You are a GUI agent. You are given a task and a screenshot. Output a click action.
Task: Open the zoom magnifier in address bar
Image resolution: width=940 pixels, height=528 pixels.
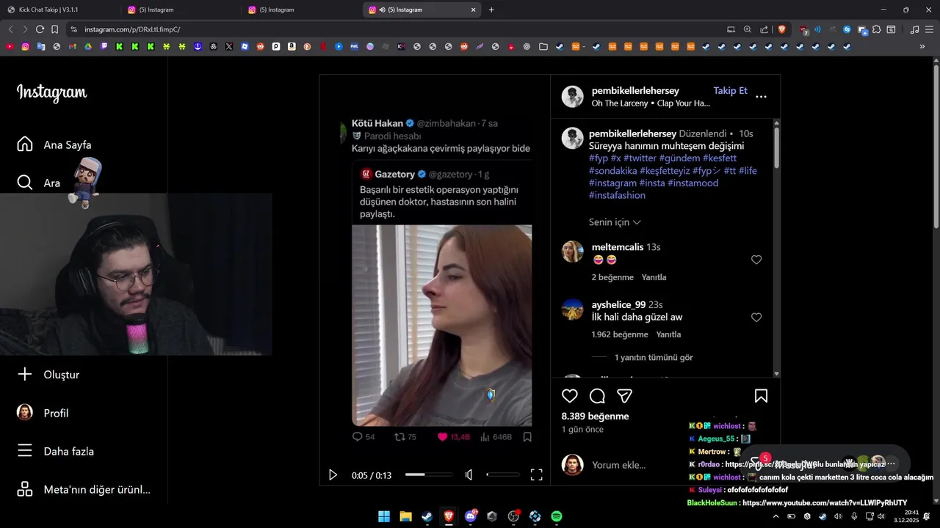(x=747, y=29)
